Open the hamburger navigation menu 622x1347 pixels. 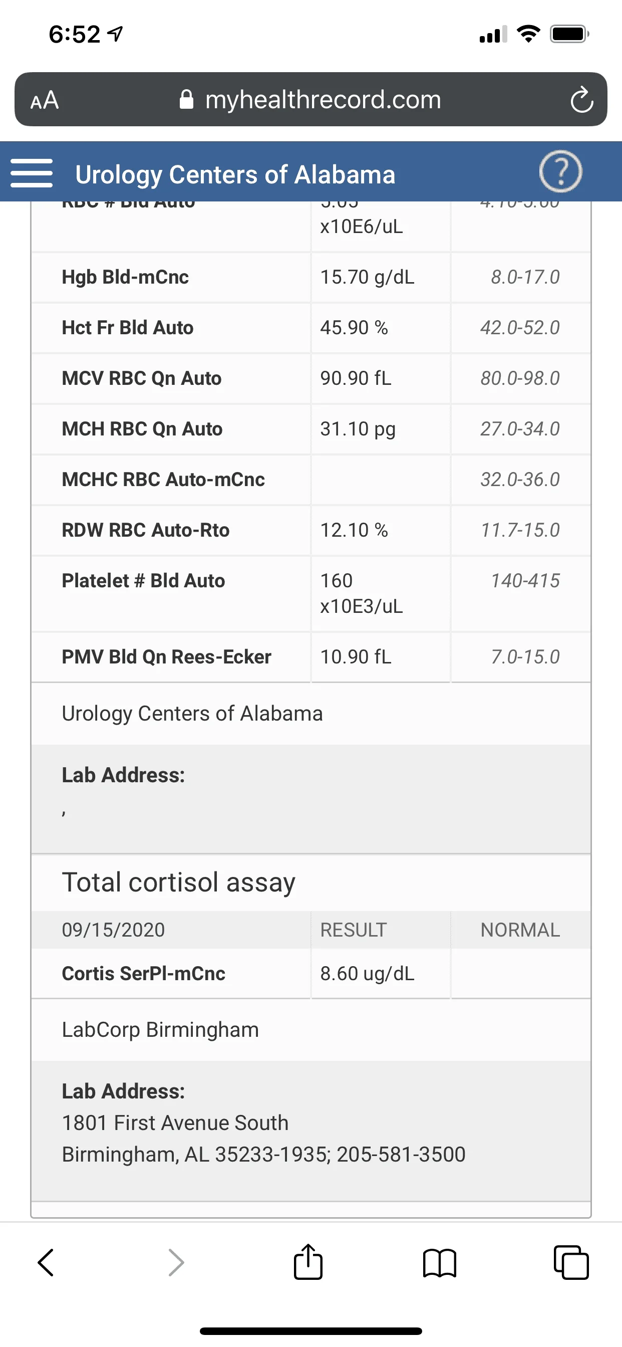coord(32,173)
